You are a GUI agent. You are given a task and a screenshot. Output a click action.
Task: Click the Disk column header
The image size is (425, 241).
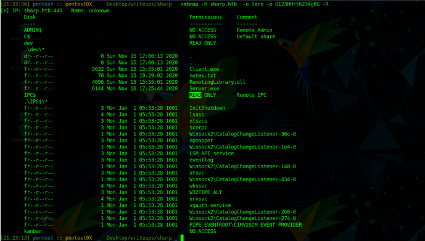pyautogui.click(x=30, y=17)
